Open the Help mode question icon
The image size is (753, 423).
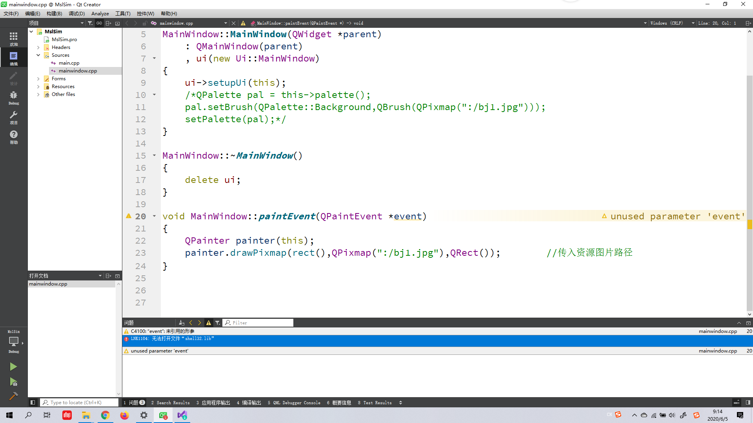click(x=14, y=136)
